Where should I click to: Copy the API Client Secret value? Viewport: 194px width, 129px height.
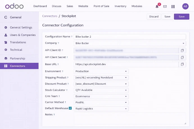[x=182, y=57]
